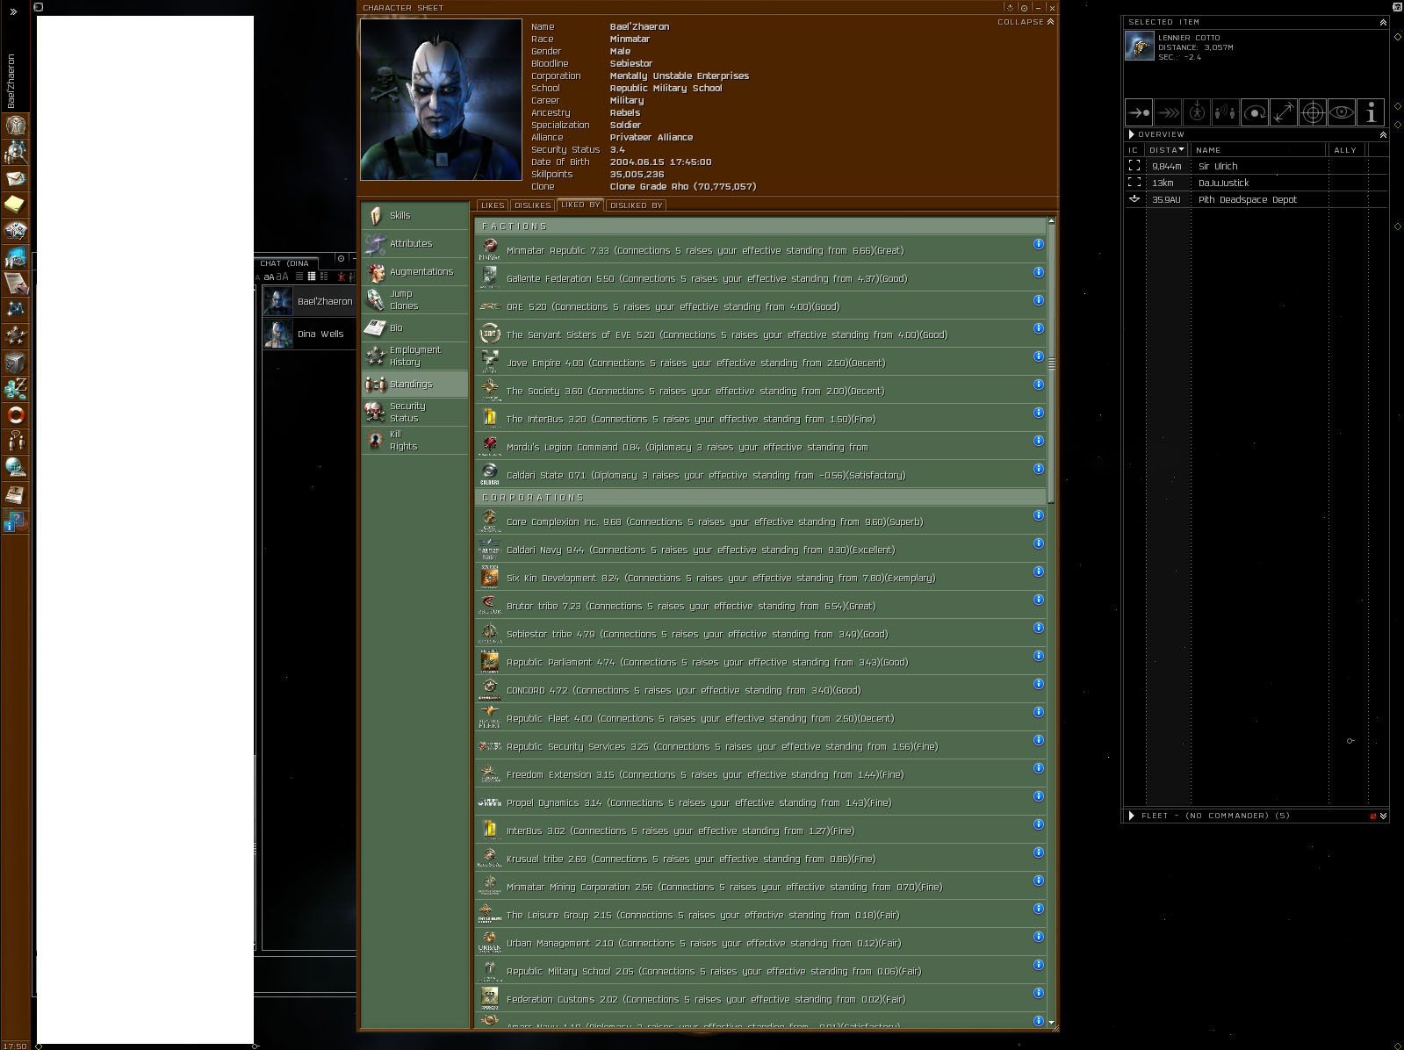Toggle Look At eye icon in Selected Item

1342,112
